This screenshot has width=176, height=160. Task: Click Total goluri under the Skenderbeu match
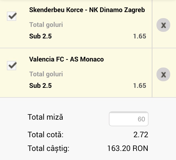click(x=46, y=25)
